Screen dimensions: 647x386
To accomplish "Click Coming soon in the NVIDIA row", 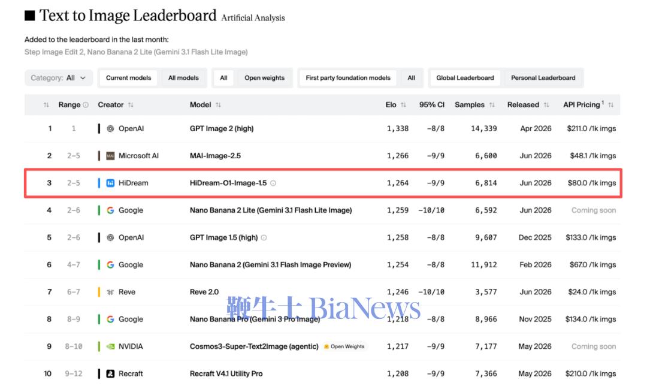I will click(x=594, y=346).
